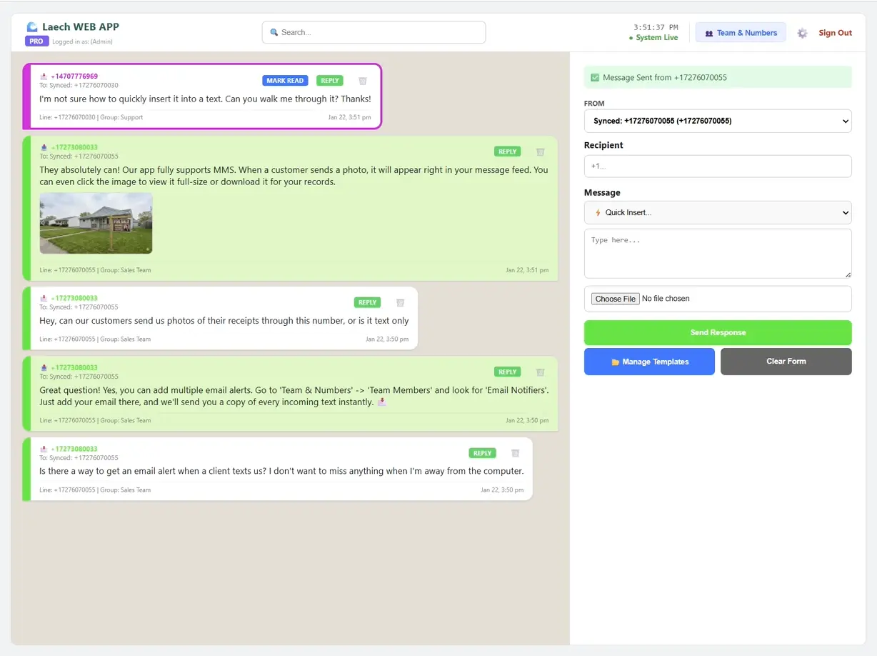Sign Out of the web app
The height and width of the screenshot is (656, 877).
[835, 33]
